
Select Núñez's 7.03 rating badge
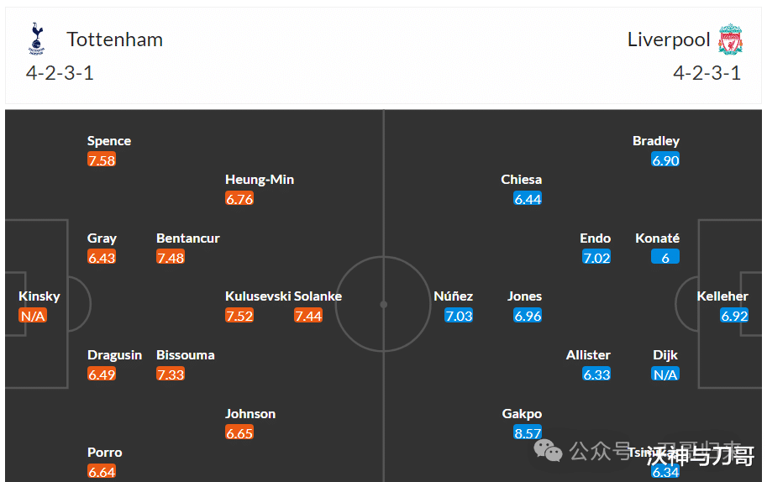click(x=459, y=316)
